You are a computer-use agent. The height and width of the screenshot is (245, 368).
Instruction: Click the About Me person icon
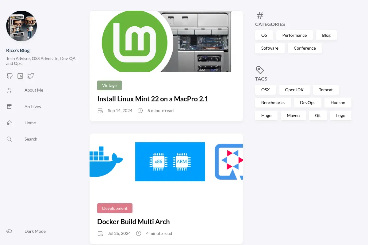(9, 90)
